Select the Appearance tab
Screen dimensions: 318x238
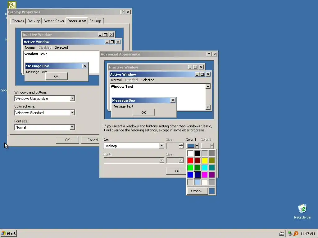click(77, 21)
